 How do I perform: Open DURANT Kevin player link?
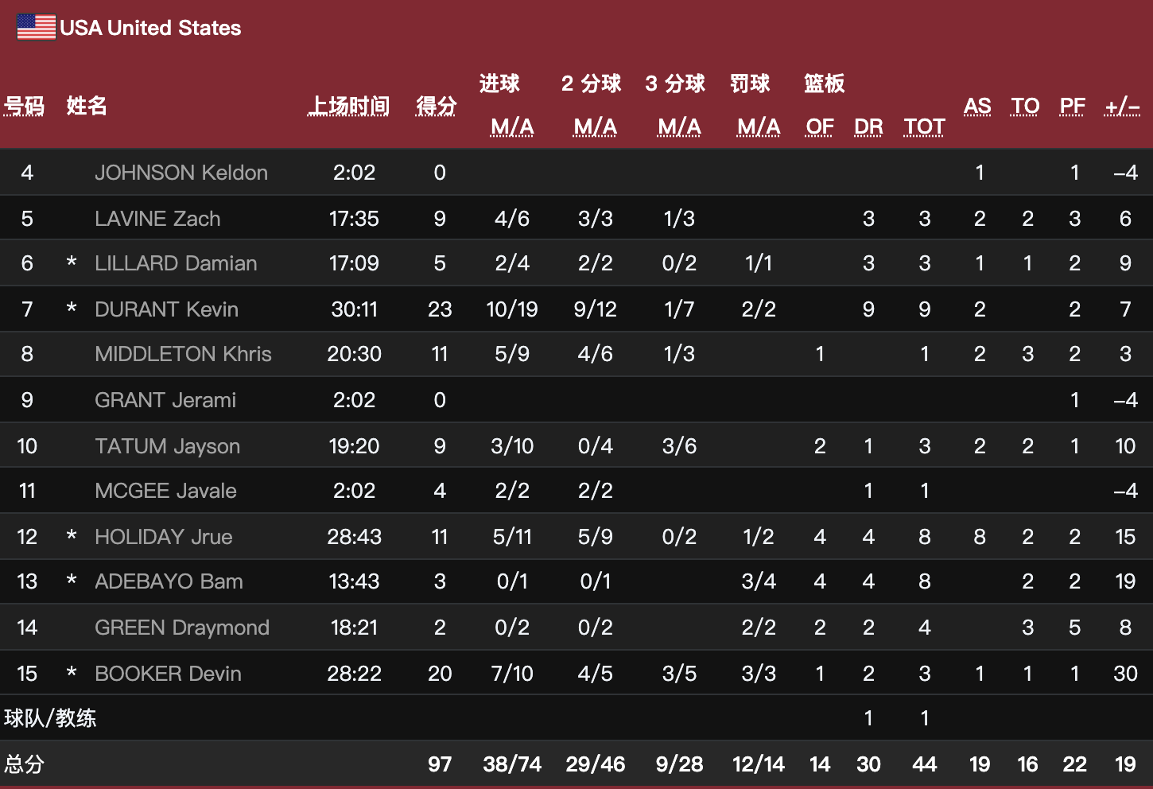tap(166, 309)
